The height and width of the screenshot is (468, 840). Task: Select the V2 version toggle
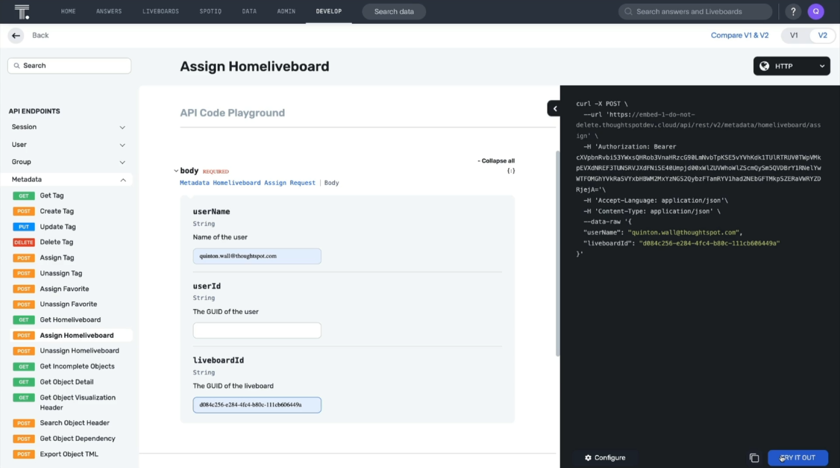pyautogui.click(x=822, y=35)
